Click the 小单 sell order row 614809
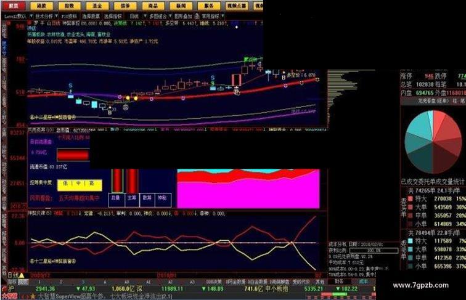466x300 pixels. [436, 224]
